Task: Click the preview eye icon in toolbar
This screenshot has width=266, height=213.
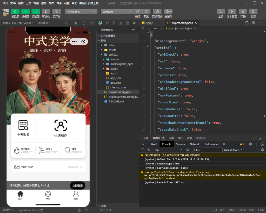Action: point(146,11)
